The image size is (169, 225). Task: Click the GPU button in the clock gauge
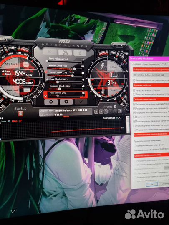point(26,65)
